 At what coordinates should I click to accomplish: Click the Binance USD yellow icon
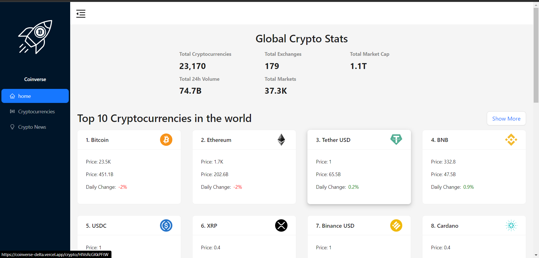point(396,225)
